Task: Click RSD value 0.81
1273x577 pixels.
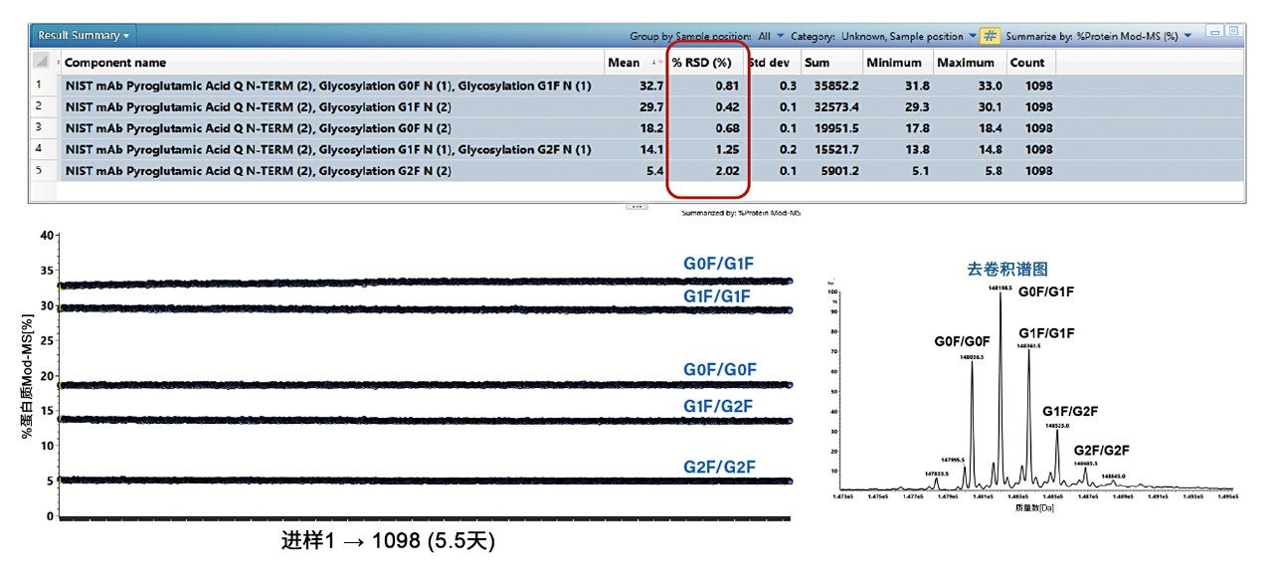Action: 729,86
